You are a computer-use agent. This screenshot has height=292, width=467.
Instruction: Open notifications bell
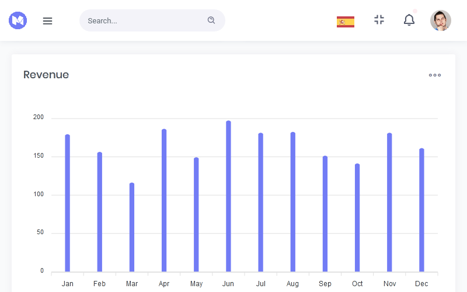coord(409,20)
